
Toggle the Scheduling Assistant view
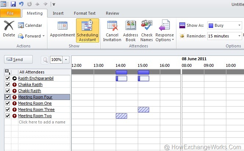pyautogui.click(x=87, y=30)
